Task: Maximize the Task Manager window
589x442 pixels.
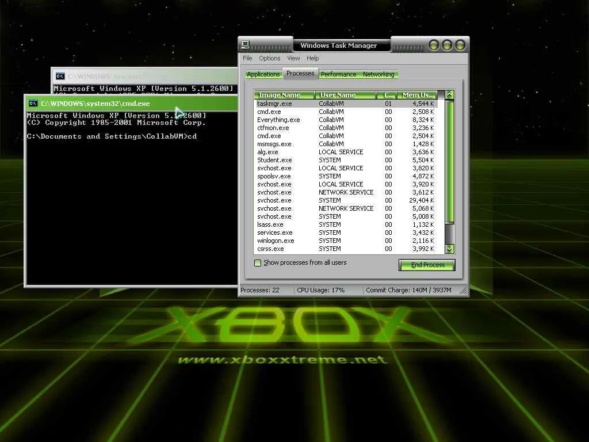Action: coord(447,45)
